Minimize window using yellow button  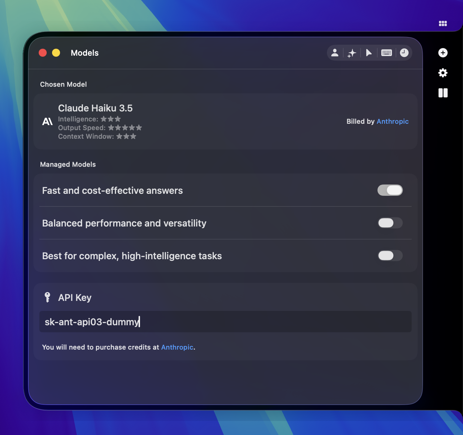pyautogui.click(x=56, y=53)
